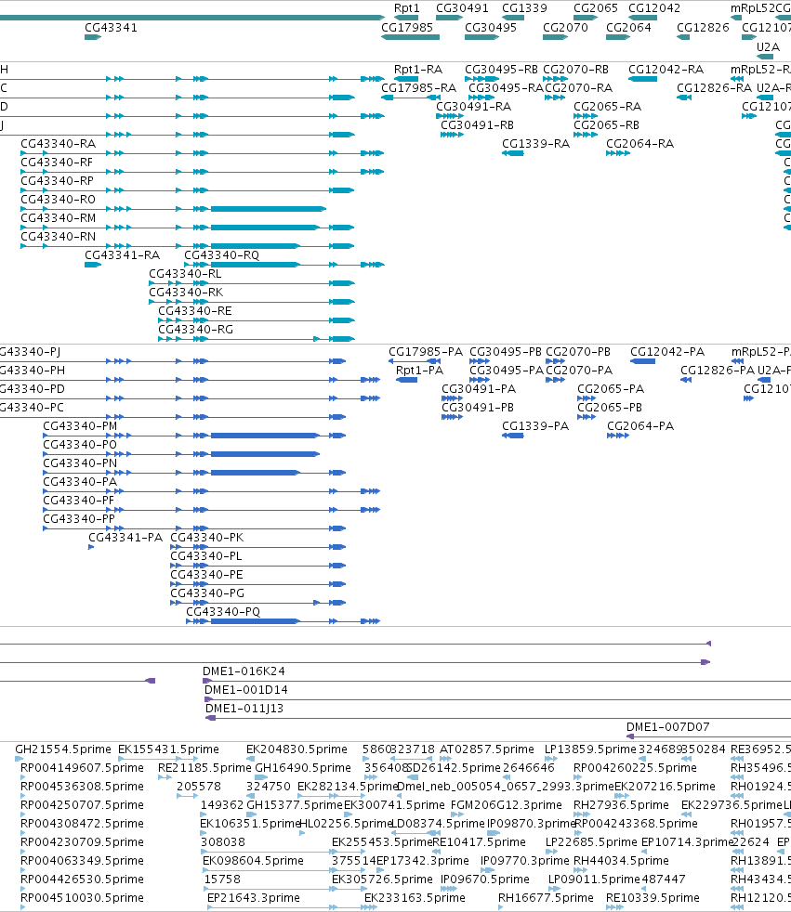Click the CG12826-RA transcript label
Viewport: 791px width, 912px height.
714,88
